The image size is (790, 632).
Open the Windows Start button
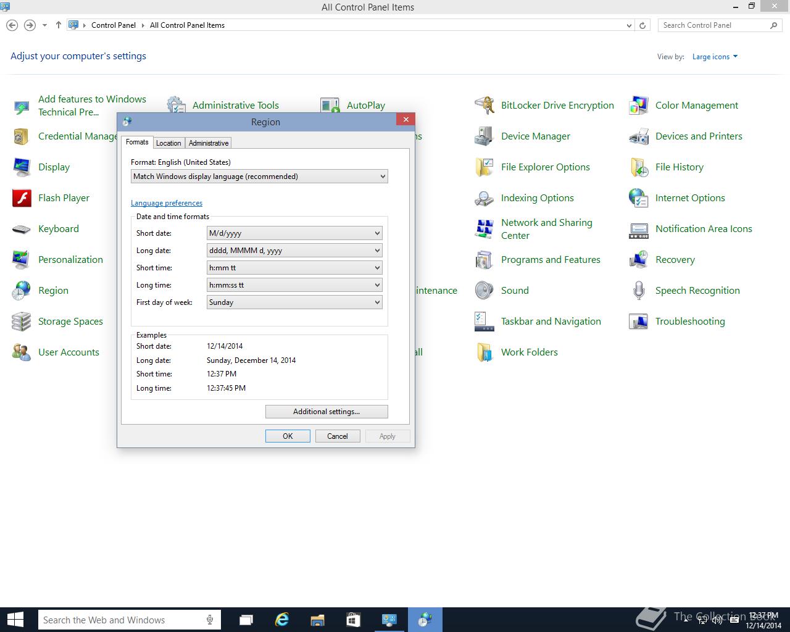tap(15, 620)
